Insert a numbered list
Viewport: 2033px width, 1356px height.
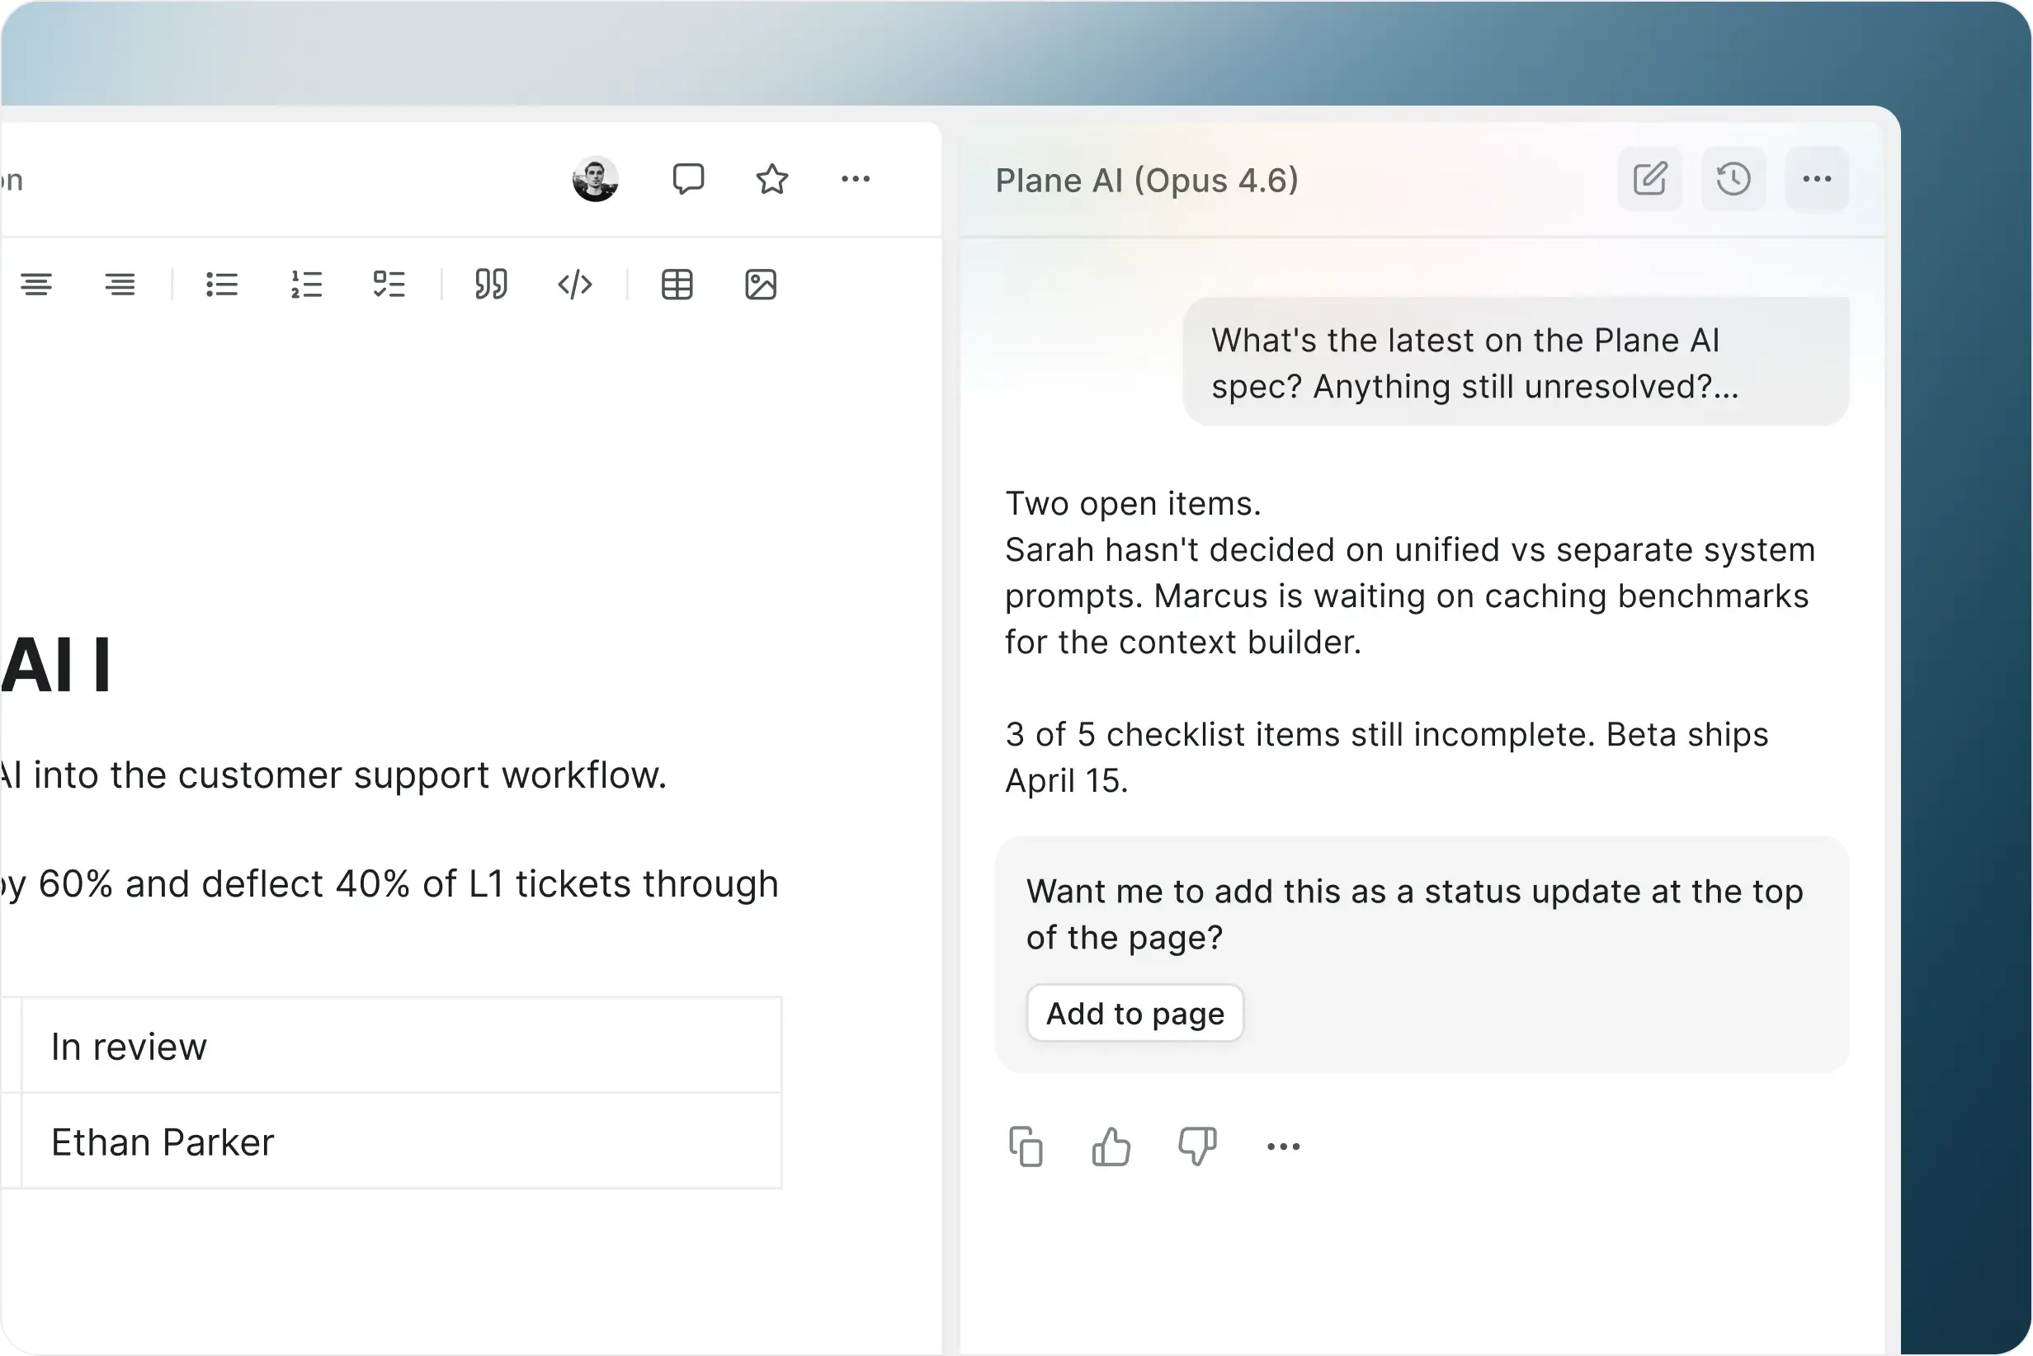pos(306,285)
